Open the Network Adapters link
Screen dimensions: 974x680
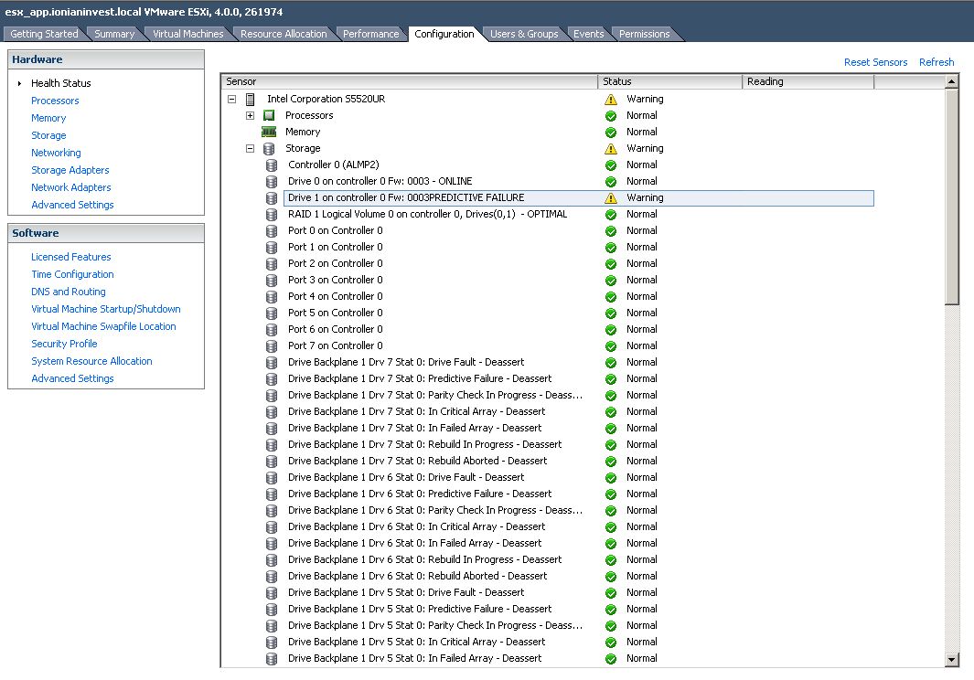click(x=70, y=187)
